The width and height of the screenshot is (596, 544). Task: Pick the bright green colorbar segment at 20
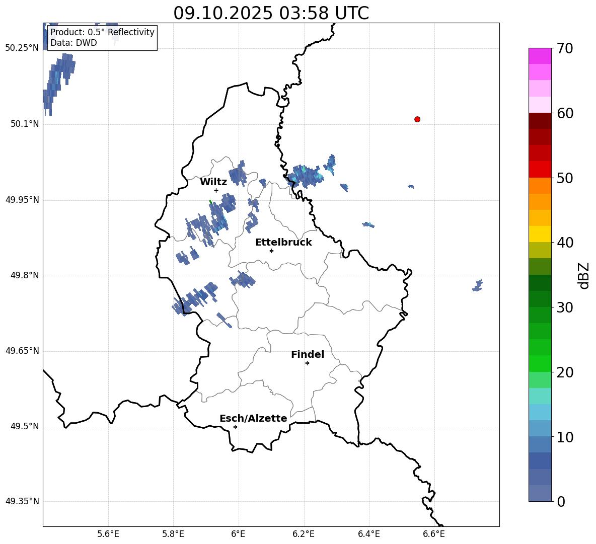540,364
